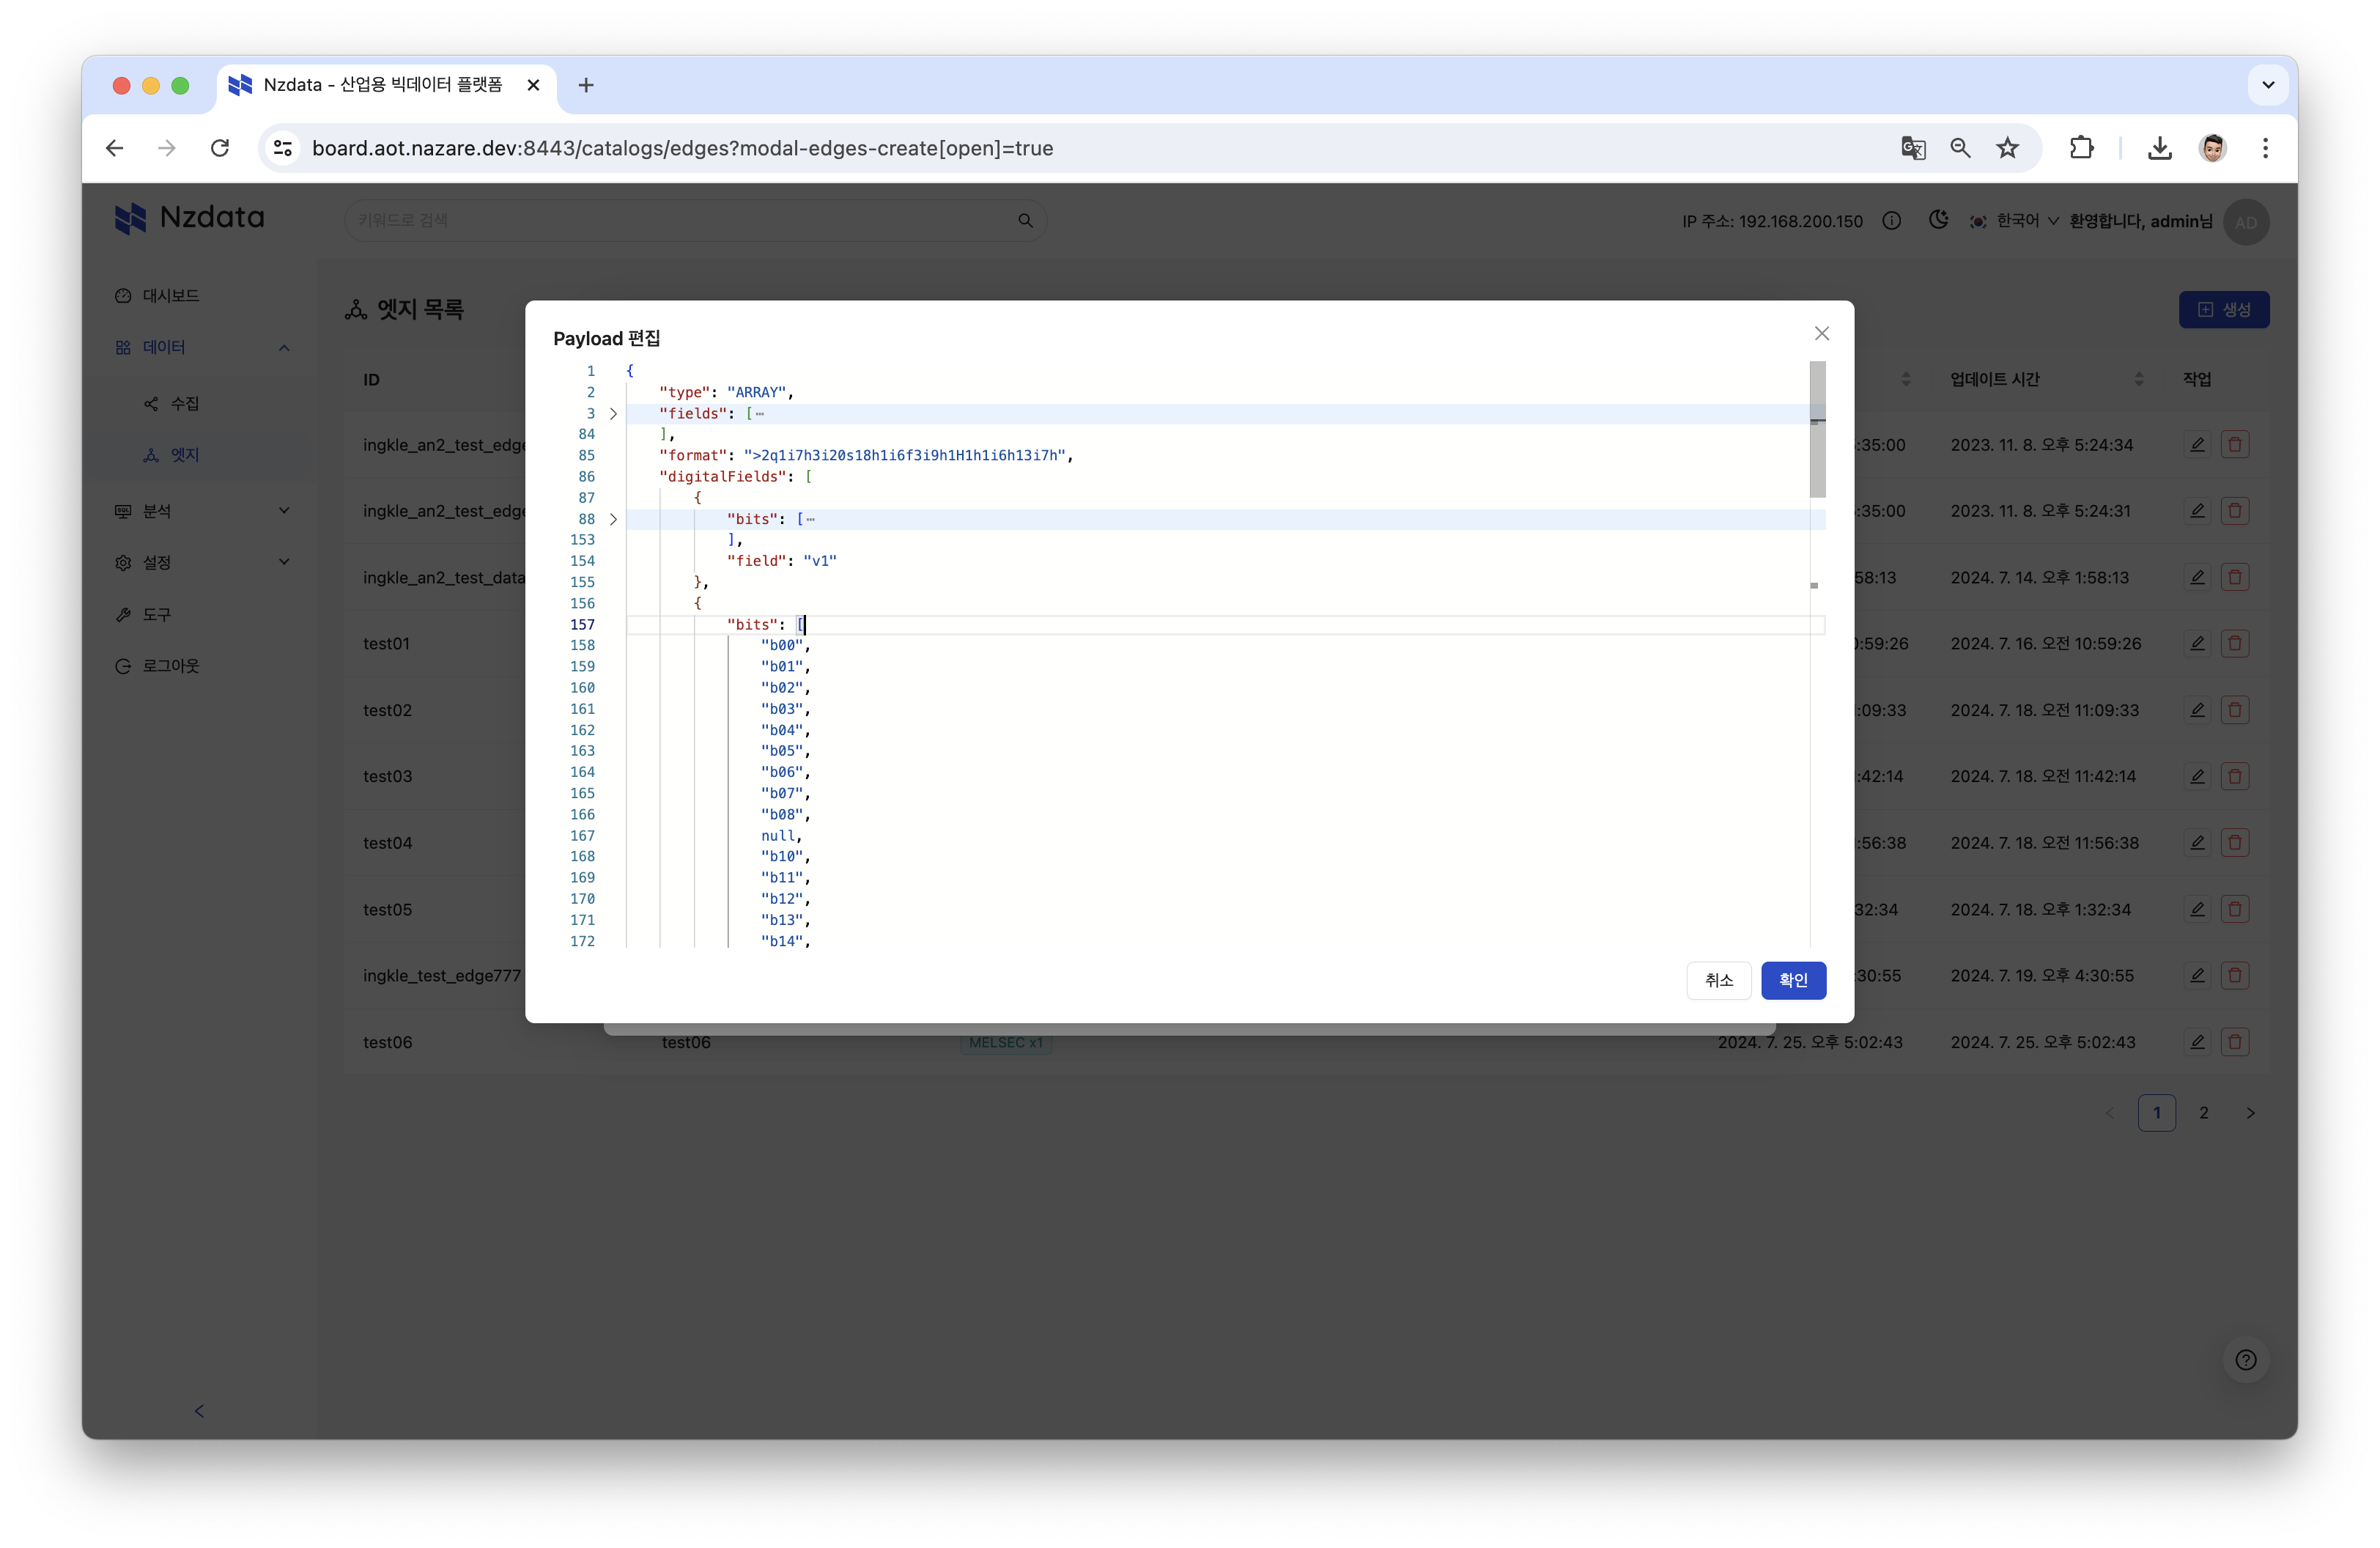Sort by 업데이트 시간 column arrows

[x=2138, y=379]
